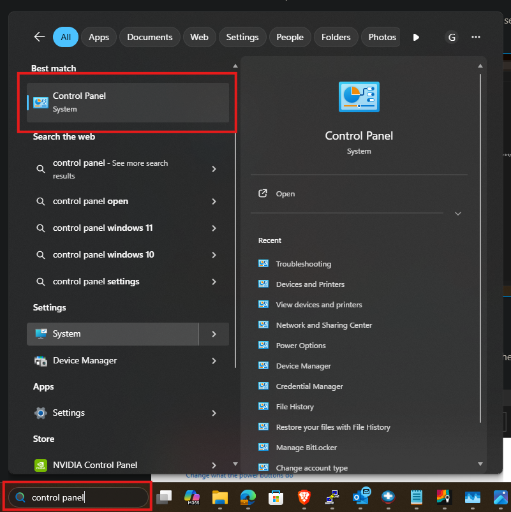Expand 'control panel settings' suggestion arrow

pyautogui.click(x=214, y=282)
